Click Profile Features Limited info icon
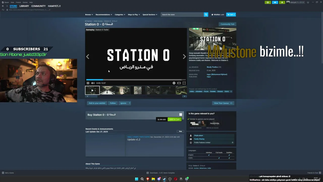323x182 pixels. point(232,143)
